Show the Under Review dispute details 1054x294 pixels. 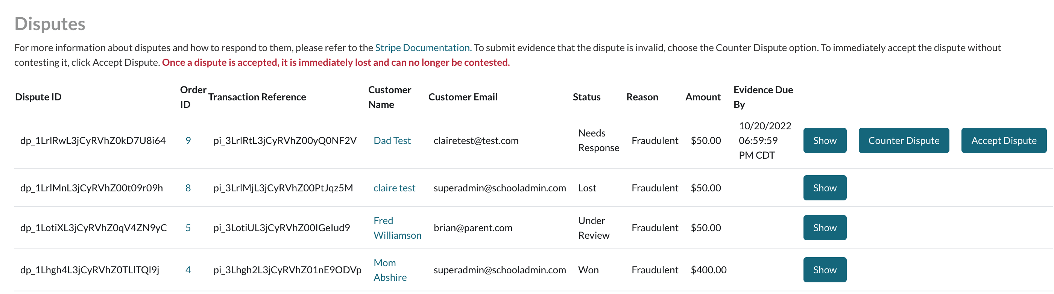pyautogui.click(x=825, y=228)
